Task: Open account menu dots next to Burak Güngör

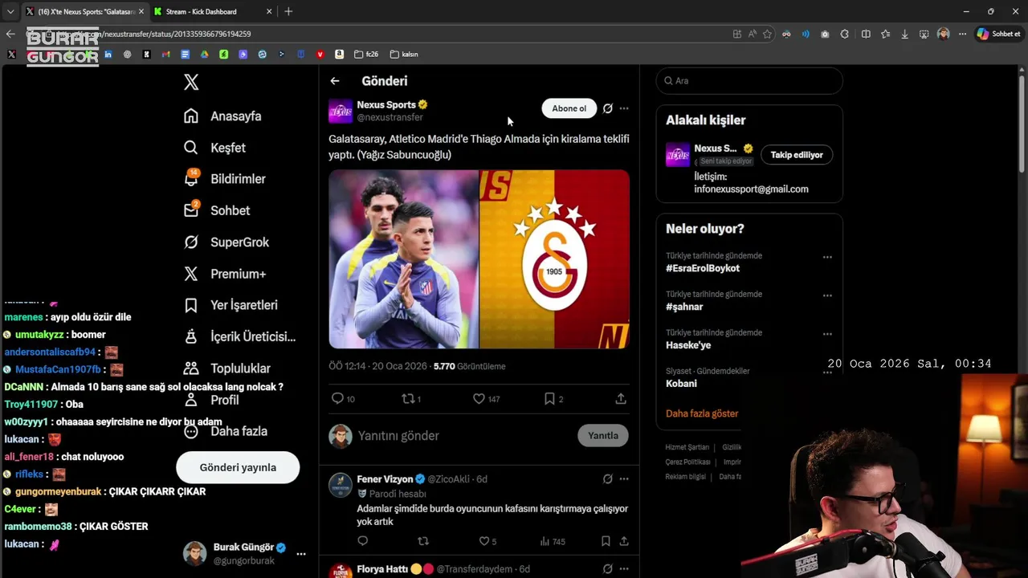Action: coord(301,554)
